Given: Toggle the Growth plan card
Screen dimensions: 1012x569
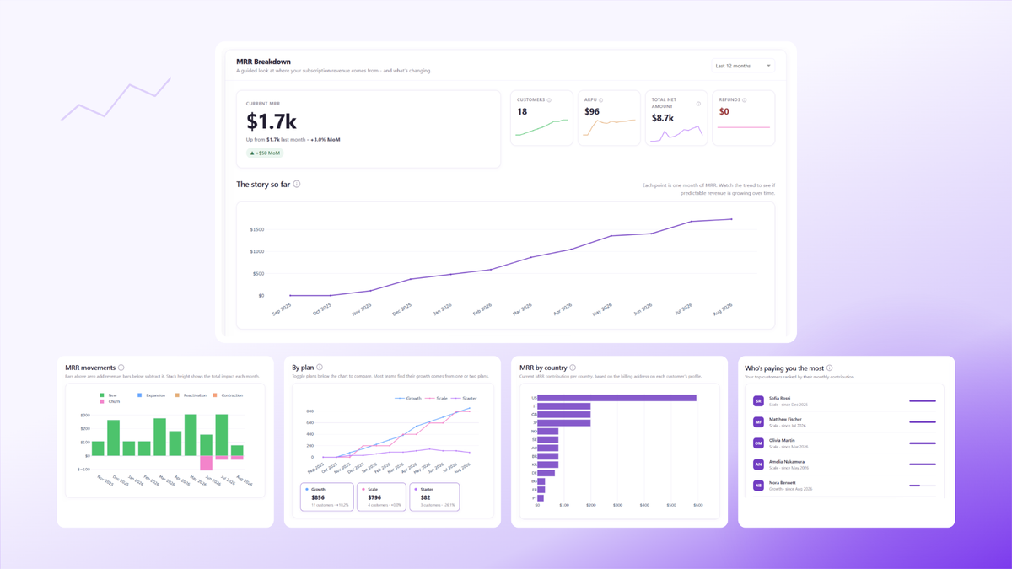Looking at the screenshot, I should click(327, 497).
